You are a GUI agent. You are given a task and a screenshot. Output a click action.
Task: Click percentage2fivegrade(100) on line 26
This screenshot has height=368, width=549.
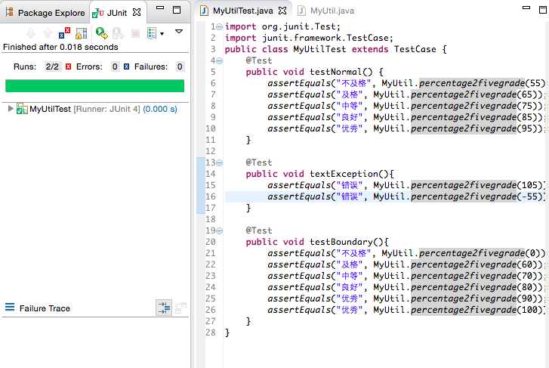pos(478,310)
